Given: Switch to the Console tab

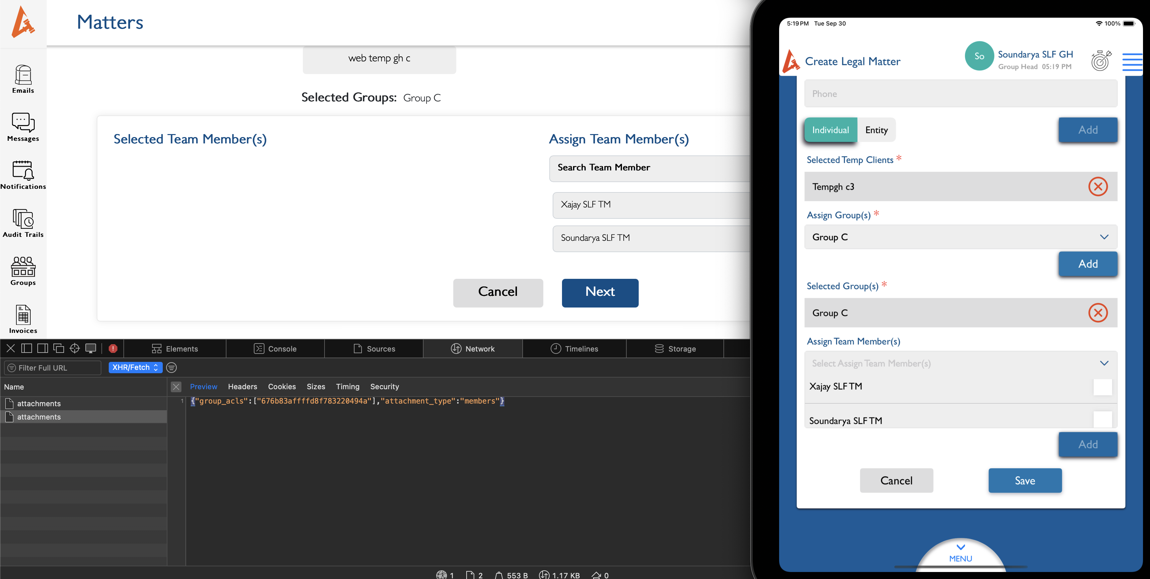Looking at the screenshot, I should (275, 349).
